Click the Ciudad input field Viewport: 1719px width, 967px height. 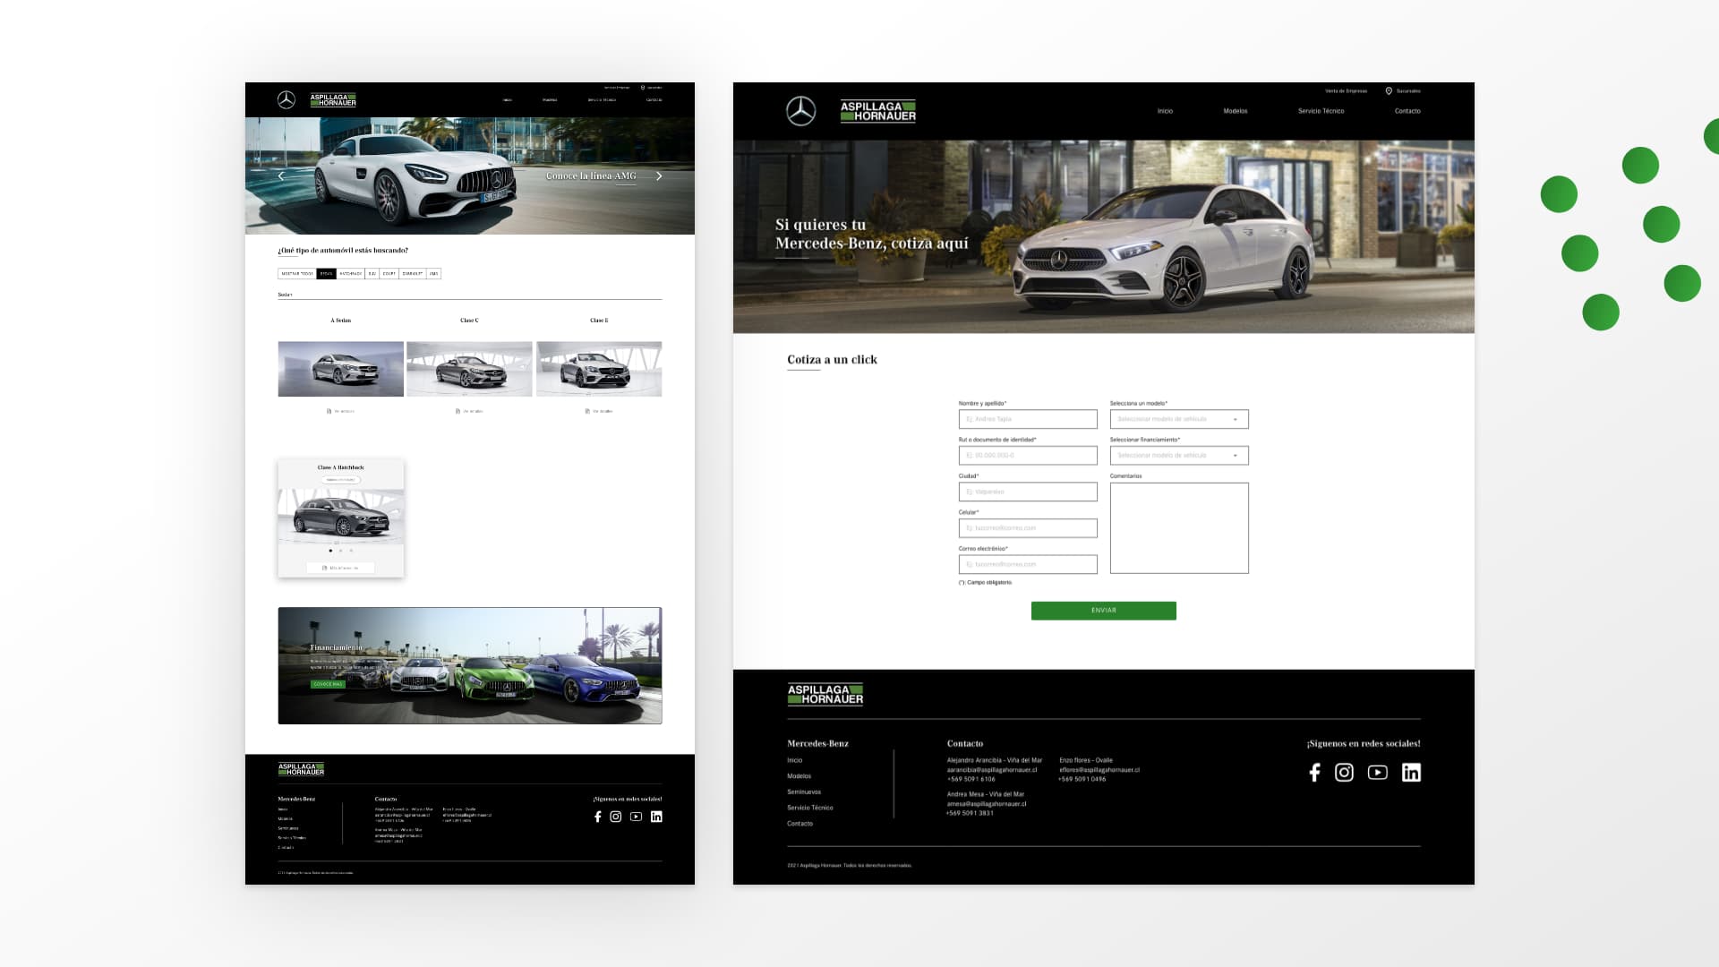tap(1028, 492)
